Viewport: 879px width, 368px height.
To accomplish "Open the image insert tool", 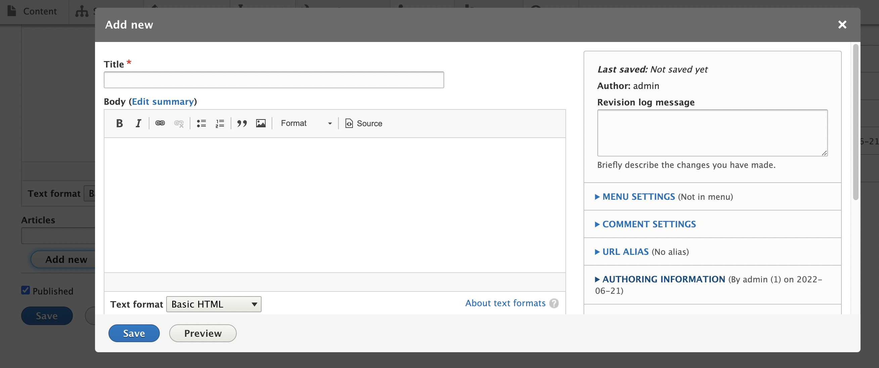I will [x=261, y=123].
